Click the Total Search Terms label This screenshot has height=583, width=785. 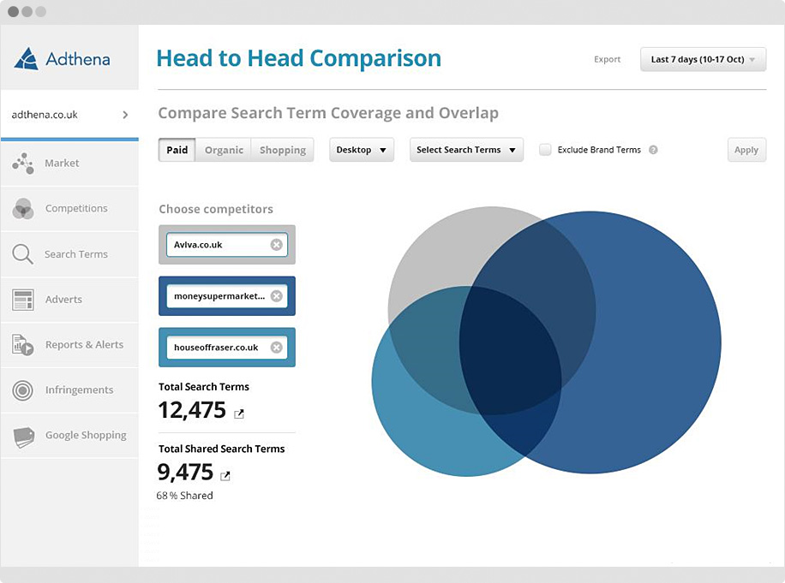point(204,387)
